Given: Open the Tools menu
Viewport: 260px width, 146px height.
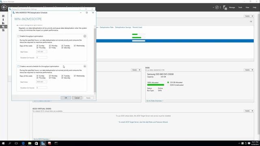Looking at the screenshot, I should (x=240, y=7).
